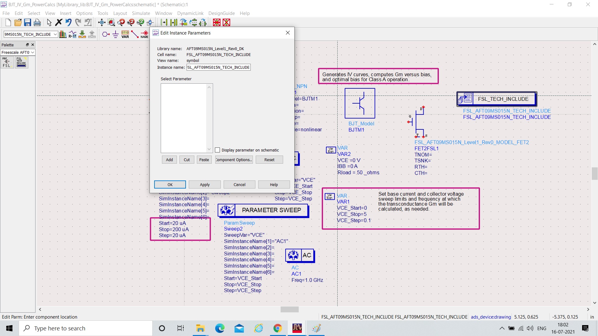Click the horizontal scrollbar thumb
Screen dimensions: 598x336
tap(289, 309)
